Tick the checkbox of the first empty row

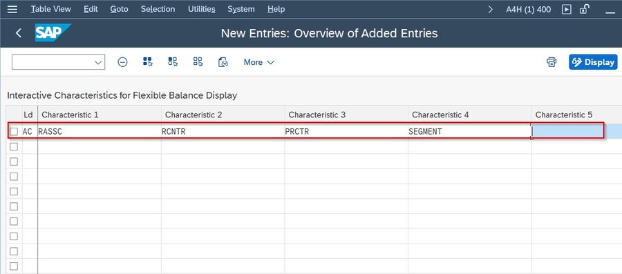pyautogui.click(x=14, y=146)
